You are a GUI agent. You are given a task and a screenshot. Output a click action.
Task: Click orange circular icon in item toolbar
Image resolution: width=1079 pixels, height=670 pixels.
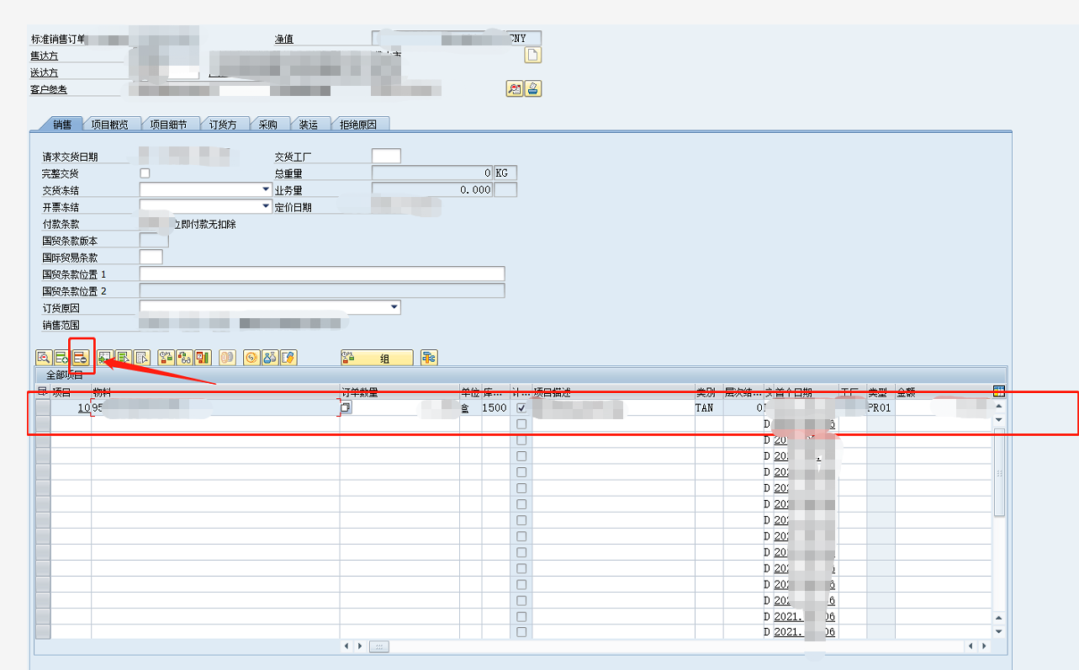(251, 358)
